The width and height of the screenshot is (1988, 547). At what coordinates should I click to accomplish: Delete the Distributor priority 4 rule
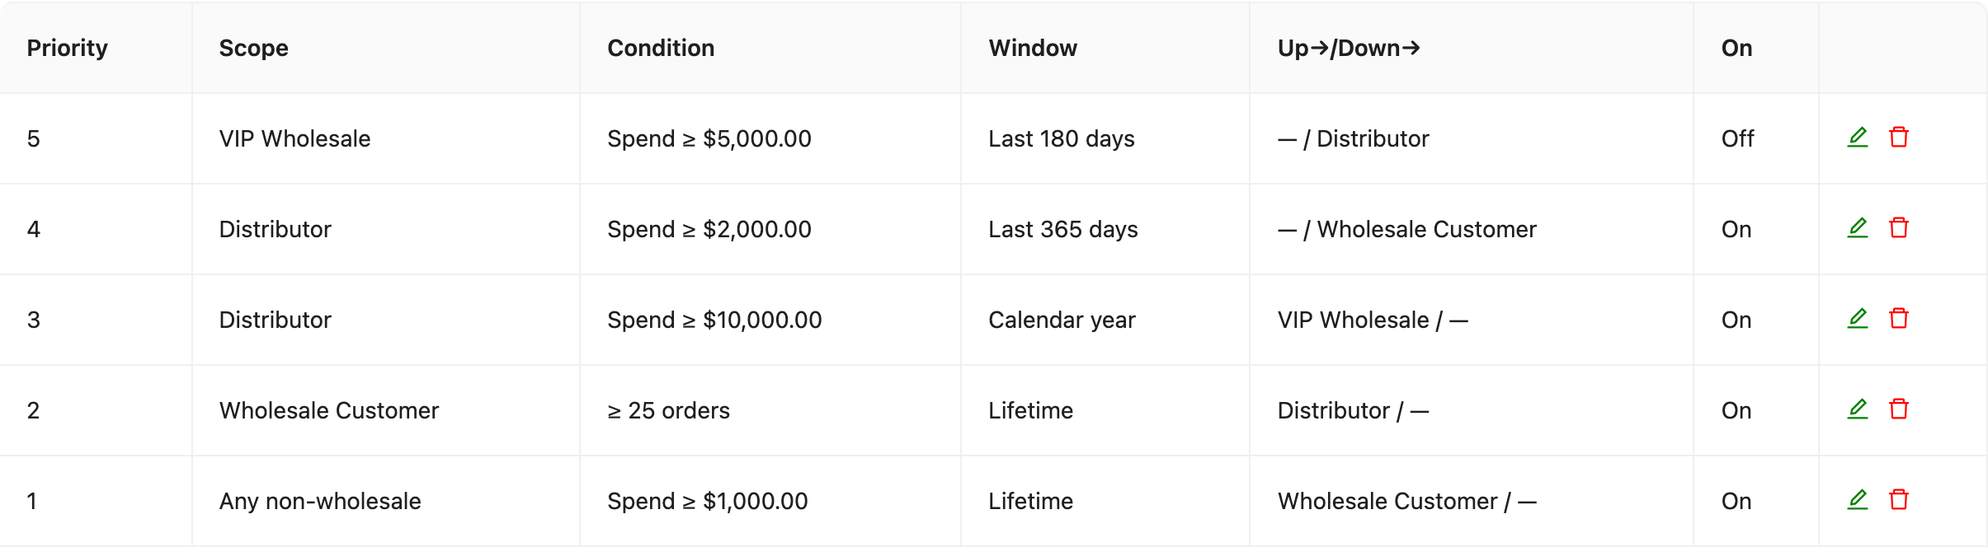click(x=1899, y=228)
